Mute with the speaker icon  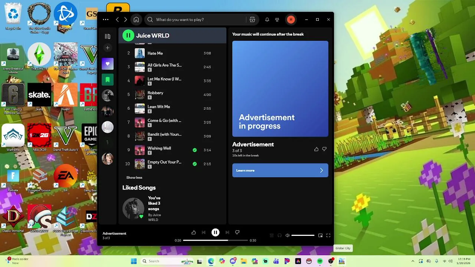coord(287,235)
